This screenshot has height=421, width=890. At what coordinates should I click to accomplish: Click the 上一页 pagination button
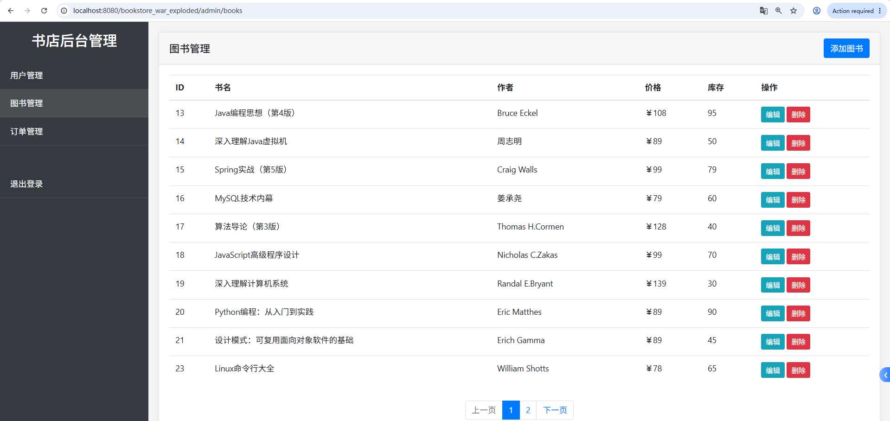tap(484, 410)
